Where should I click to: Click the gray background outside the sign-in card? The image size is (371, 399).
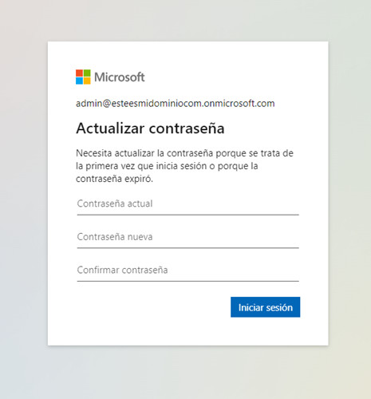click(x=24, y=199)
